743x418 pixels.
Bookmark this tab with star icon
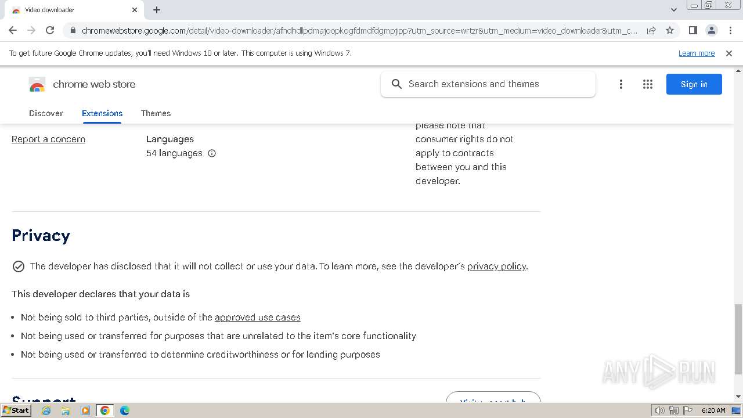670,30
